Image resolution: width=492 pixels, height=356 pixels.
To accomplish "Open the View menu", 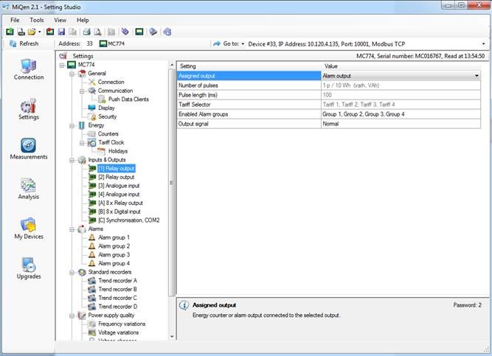I will (60, 20).
